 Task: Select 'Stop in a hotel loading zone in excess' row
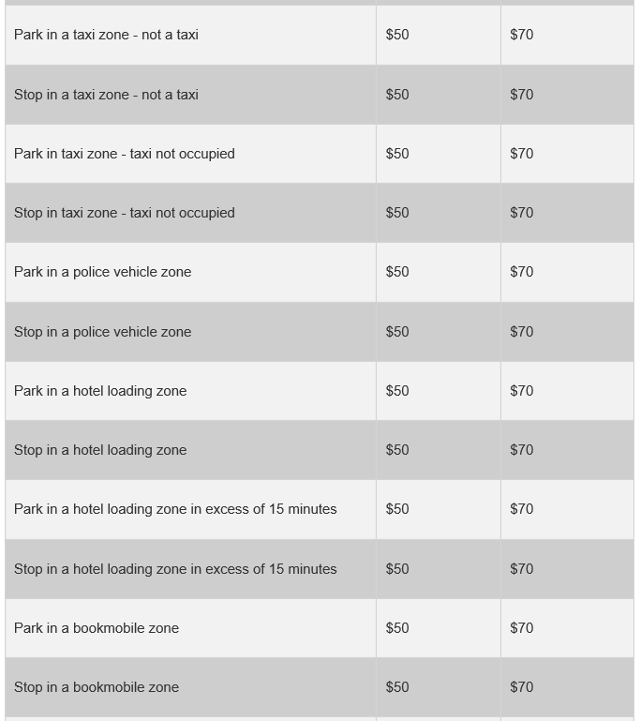[x=175, y=569]
